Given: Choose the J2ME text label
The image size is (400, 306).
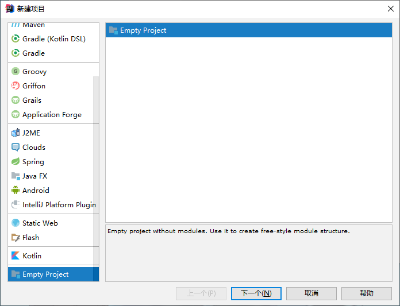Looking at the screenshot, I should click(x=31, y=133).
